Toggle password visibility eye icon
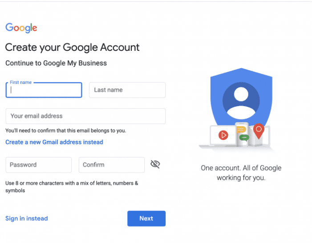This screenshot has width=312, height=243. [x=155, y=164]
